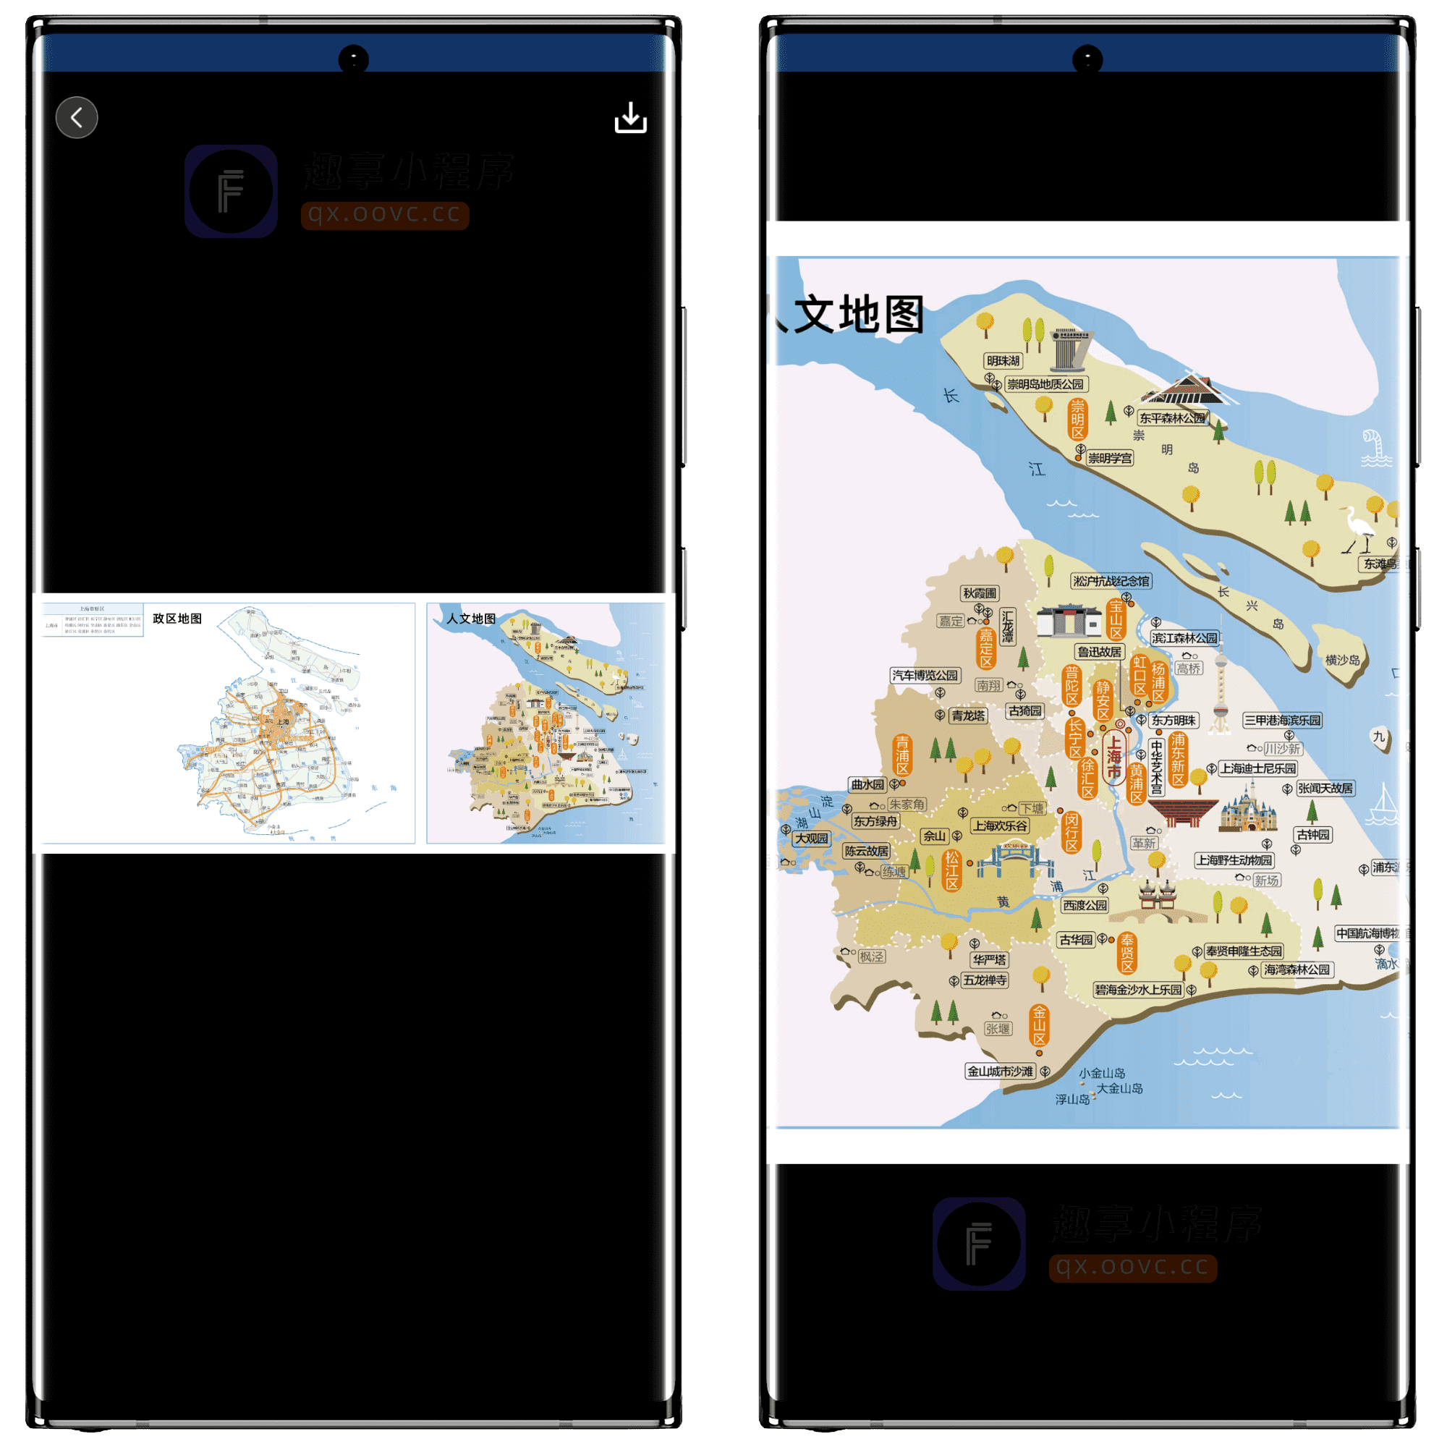The width and height of the screenshot is (1447, 1447).
Task: Tap the sailboat illustration in the sea
Action: point(1383,804)
